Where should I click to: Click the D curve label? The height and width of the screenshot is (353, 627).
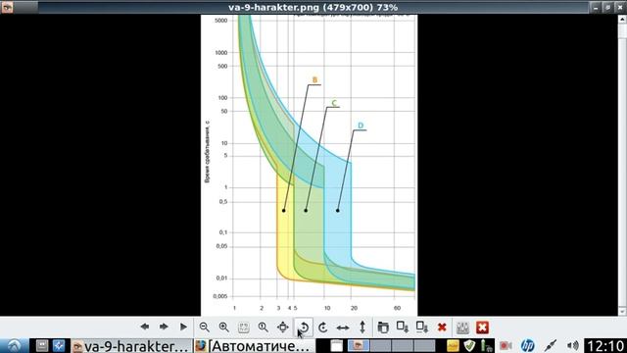click(361, 126)
